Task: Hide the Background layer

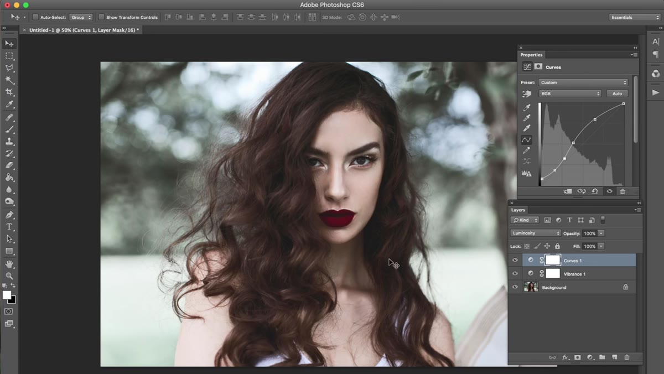Action: point(515,287)
